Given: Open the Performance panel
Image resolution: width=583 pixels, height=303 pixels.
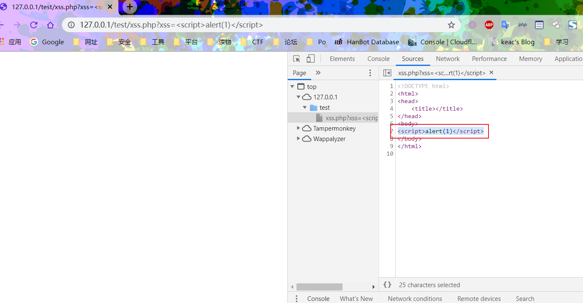Looking at the screenshot, I should [489, 59].
